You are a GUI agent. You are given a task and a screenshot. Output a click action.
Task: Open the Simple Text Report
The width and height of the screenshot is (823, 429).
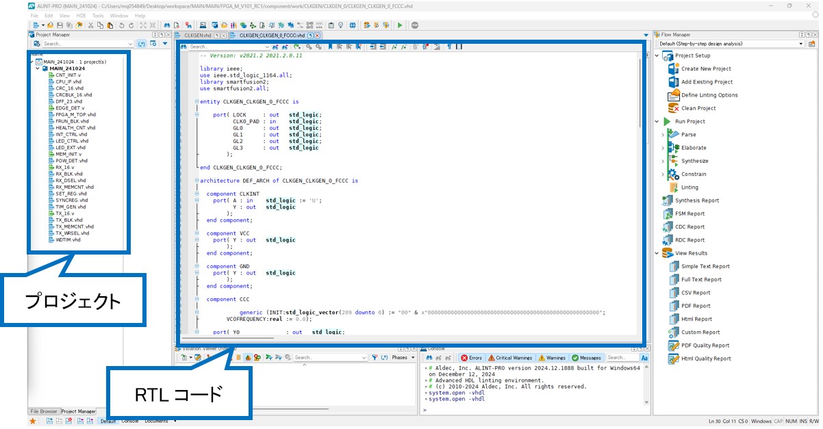click(705, 266)
